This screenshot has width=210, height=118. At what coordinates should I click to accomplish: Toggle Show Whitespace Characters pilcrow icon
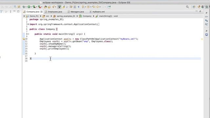[x=79, y=7]
